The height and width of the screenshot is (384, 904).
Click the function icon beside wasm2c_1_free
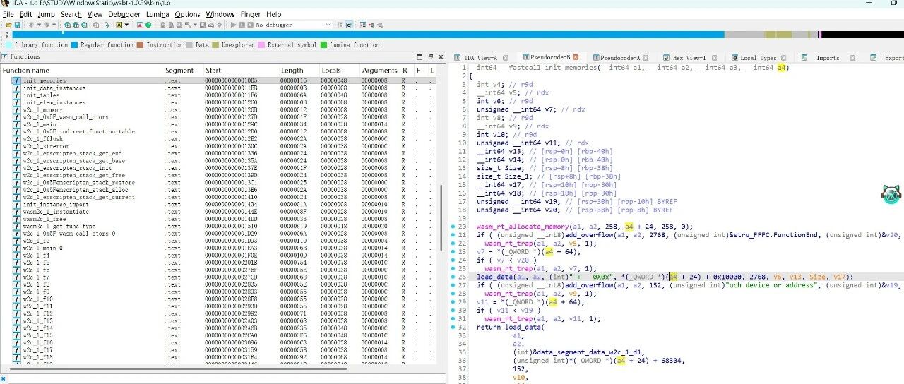click(x=16, y=219)
